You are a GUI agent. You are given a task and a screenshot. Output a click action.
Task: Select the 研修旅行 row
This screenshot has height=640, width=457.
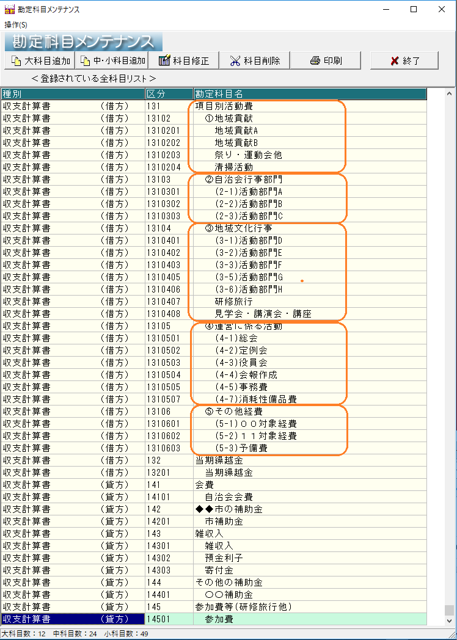pos(233,302)
